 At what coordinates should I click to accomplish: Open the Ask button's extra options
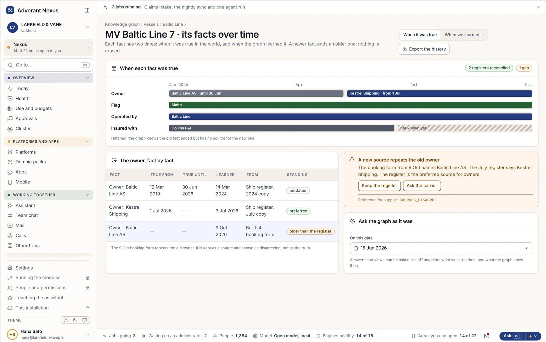click(x=533, y=336)
